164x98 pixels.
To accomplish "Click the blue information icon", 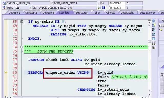I will [104, 8].
